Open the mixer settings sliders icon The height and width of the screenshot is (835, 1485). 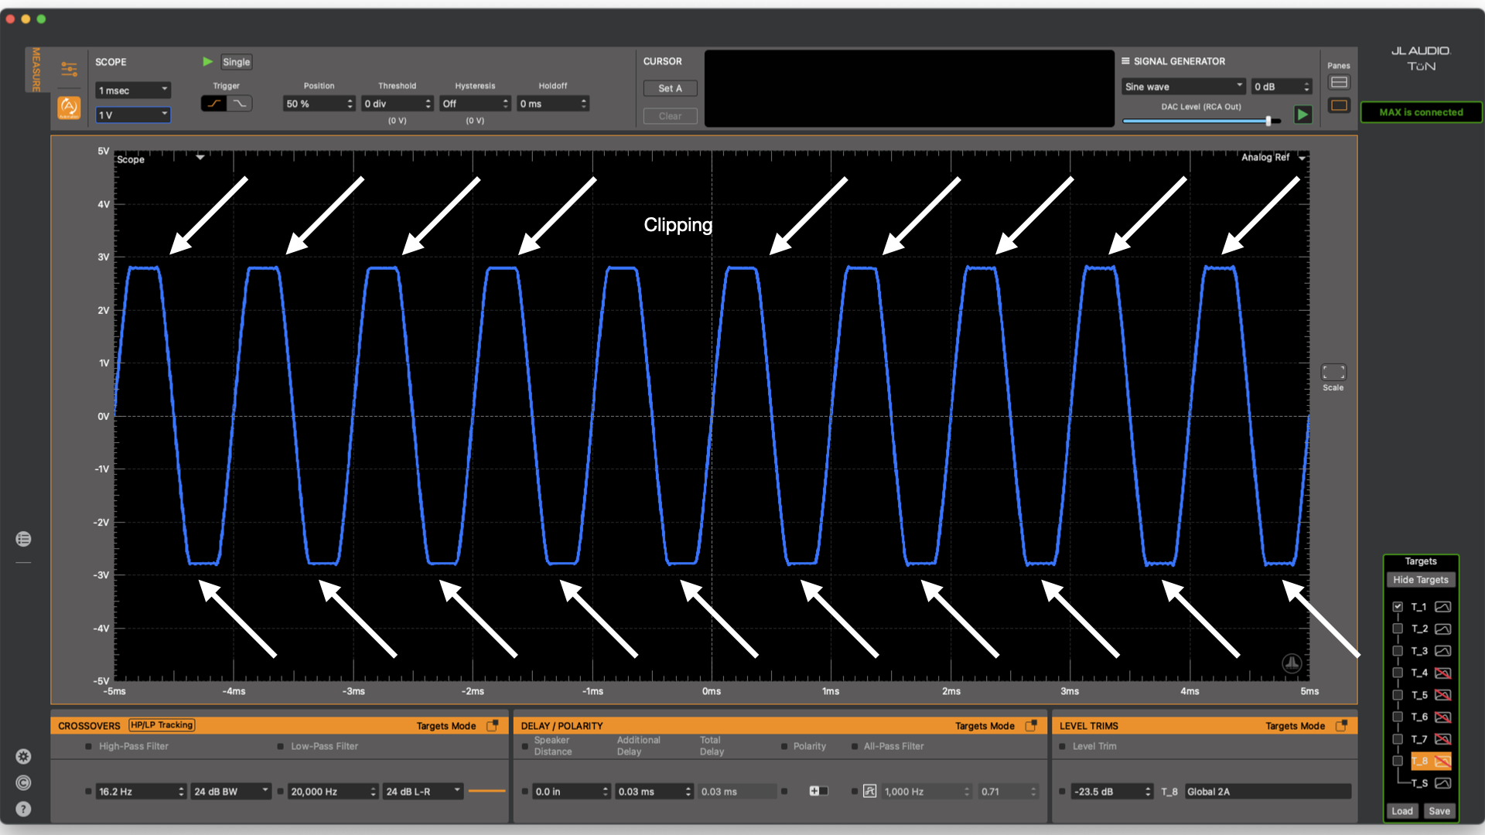70,70
